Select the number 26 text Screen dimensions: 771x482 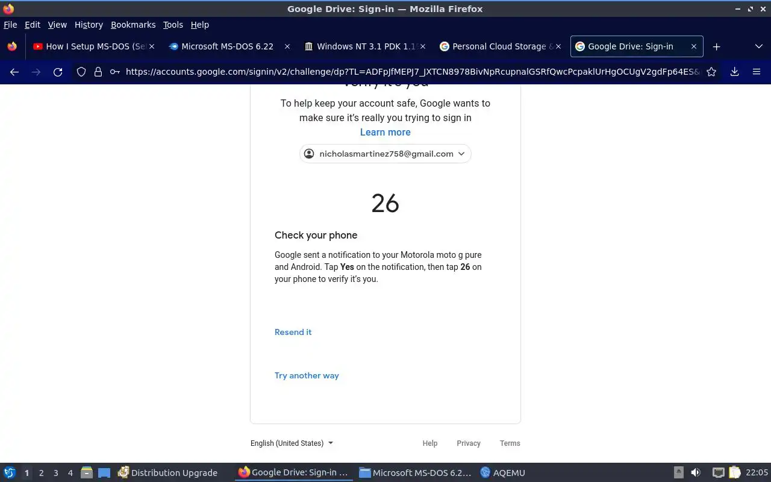pos(385,204)
